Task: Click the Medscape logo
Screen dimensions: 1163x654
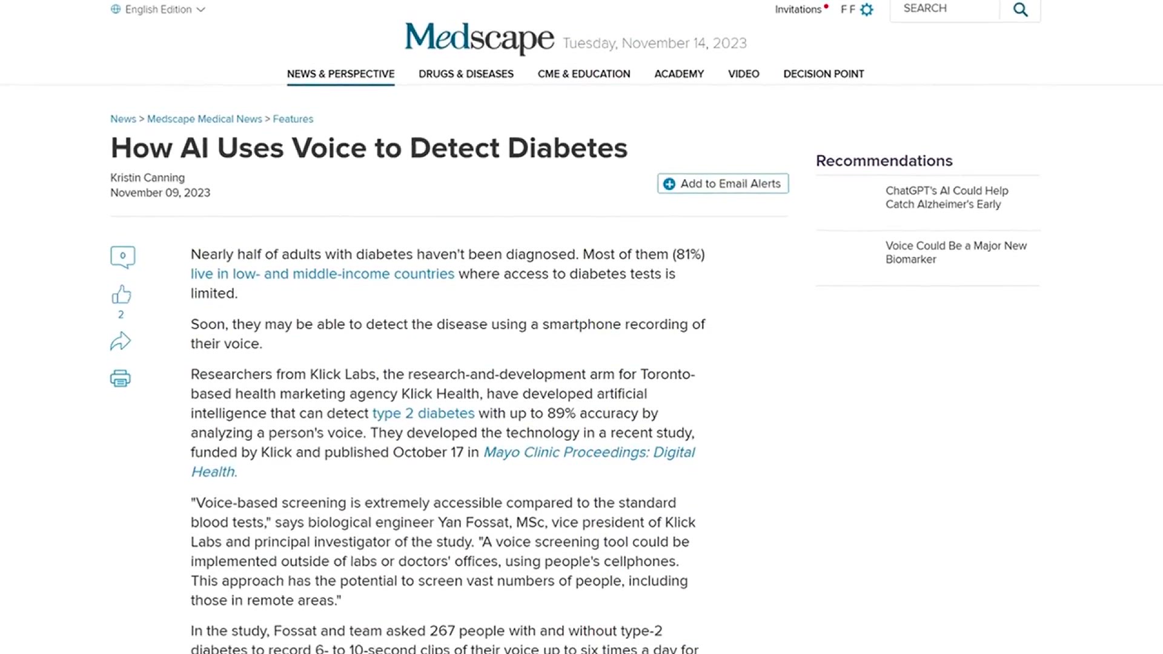Action: (x=479, y=38)
